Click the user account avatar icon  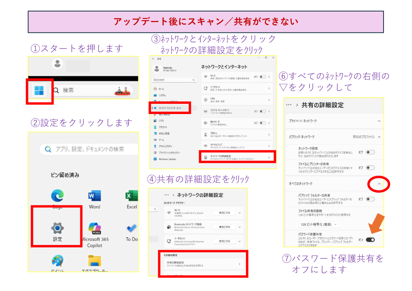[58, 64]
